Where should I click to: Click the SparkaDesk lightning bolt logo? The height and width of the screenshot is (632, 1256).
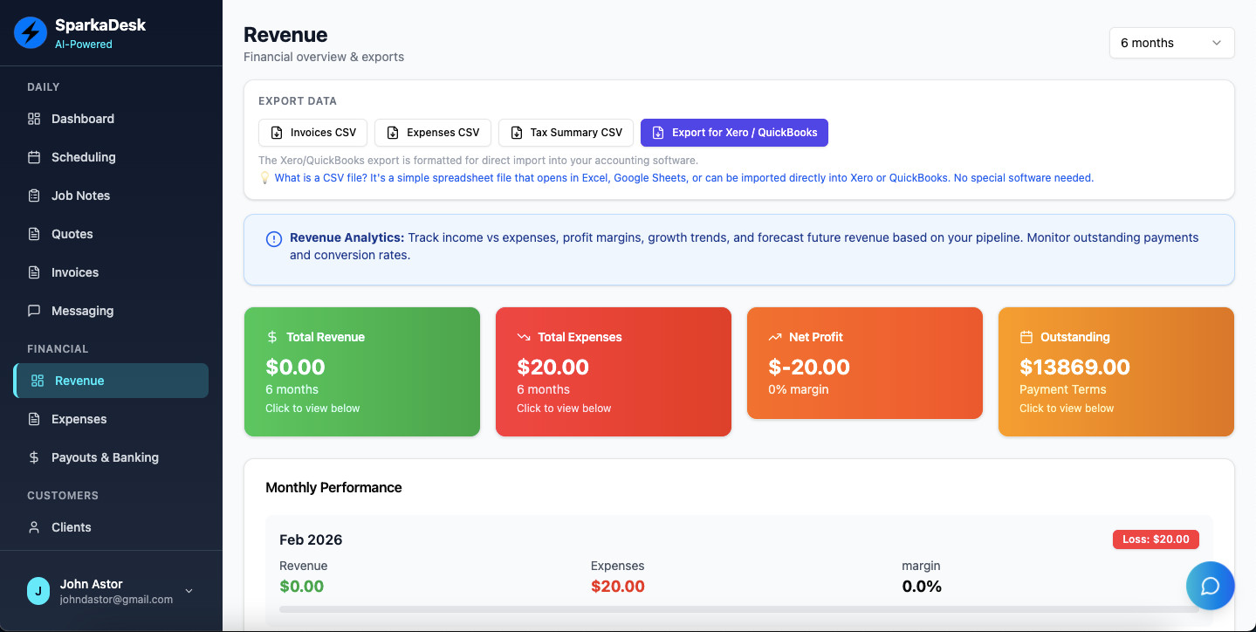tap(31, 33)
